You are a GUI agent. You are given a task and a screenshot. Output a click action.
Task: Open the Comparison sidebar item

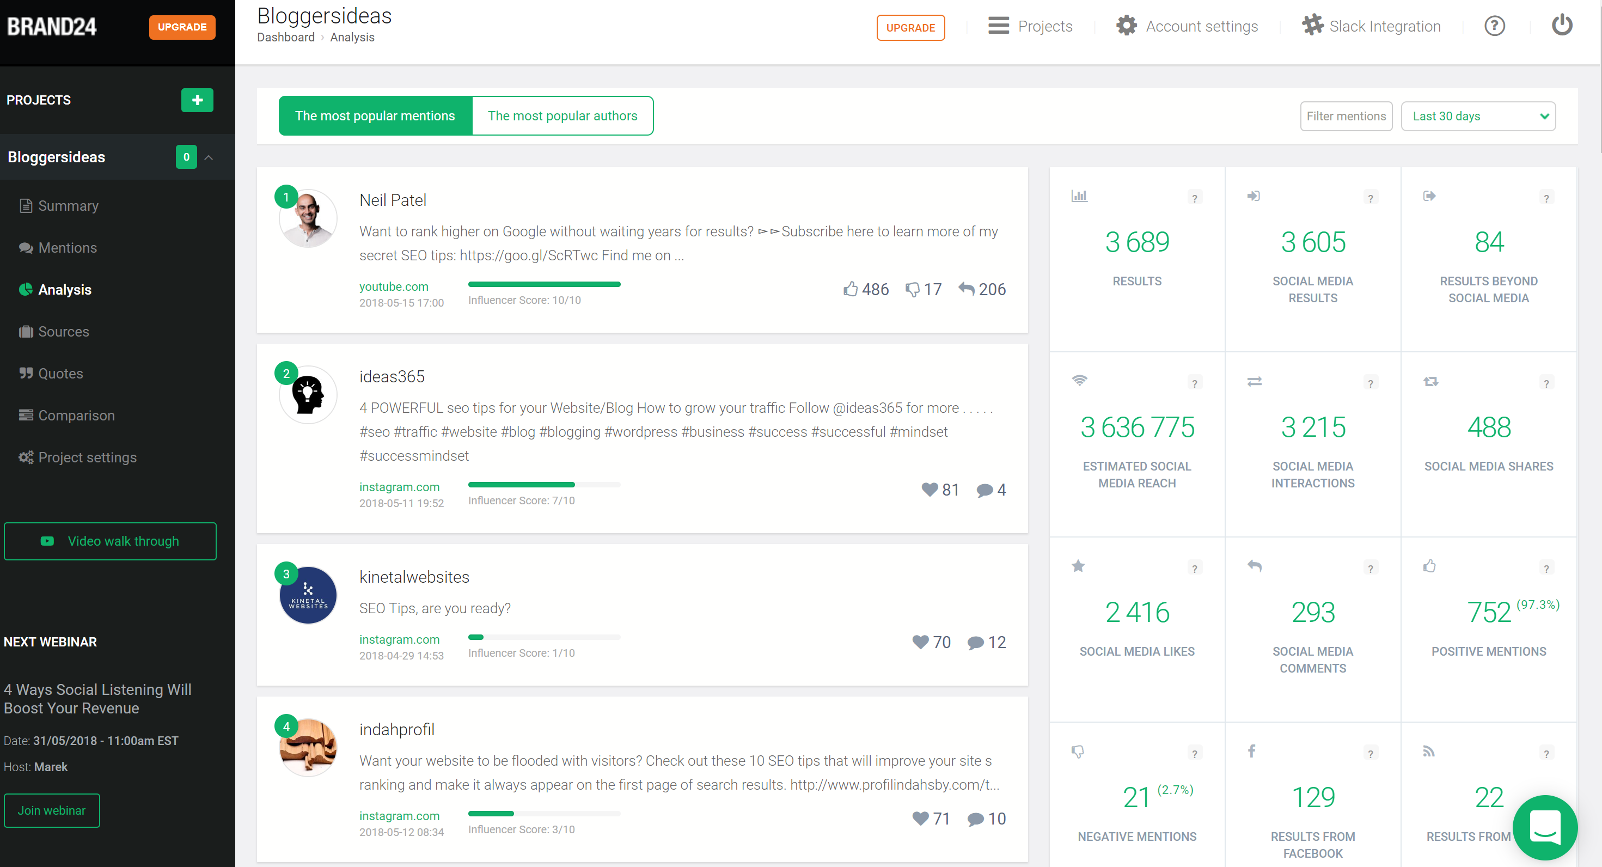coord(76,416)
